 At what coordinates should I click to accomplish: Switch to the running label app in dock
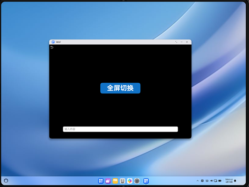(x=146, y=181)
